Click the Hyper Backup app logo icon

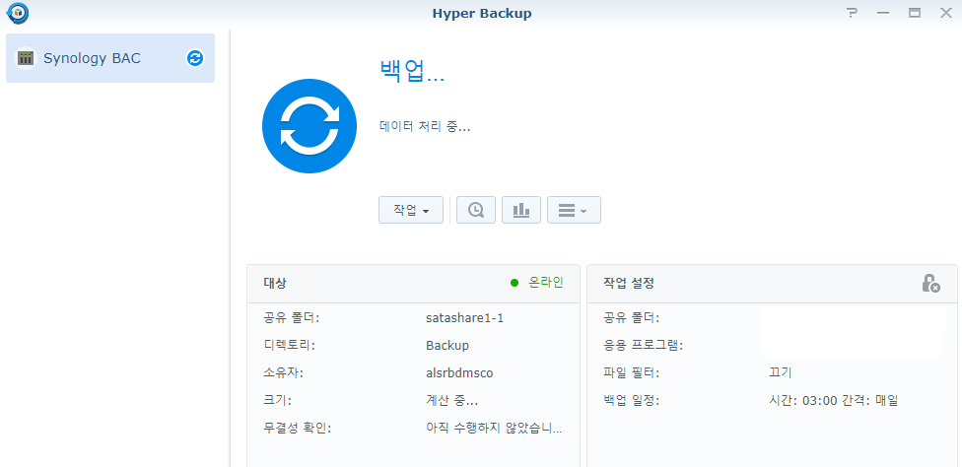point(18,13)
